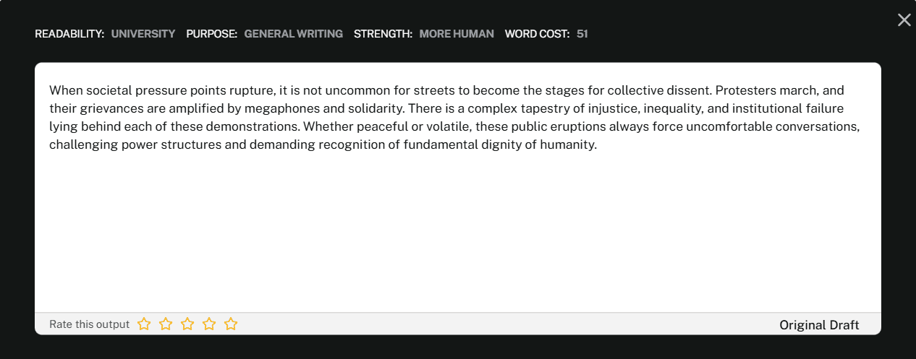This screenshot has height=359, width=916.
Task: Click the word cost number 51
Action: tap(582, 34)
